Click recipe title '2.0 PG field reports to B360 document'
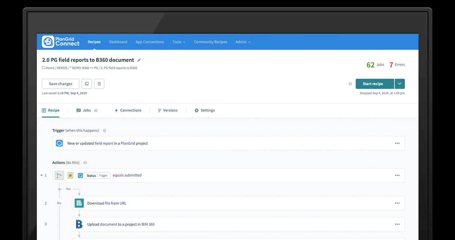This screenshot has width=455, height=240. 88,60
